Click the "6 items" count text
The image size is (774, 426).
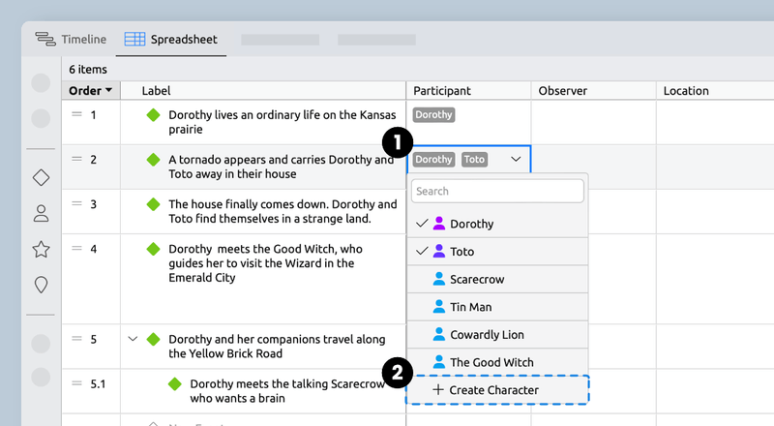pos(88,69)
